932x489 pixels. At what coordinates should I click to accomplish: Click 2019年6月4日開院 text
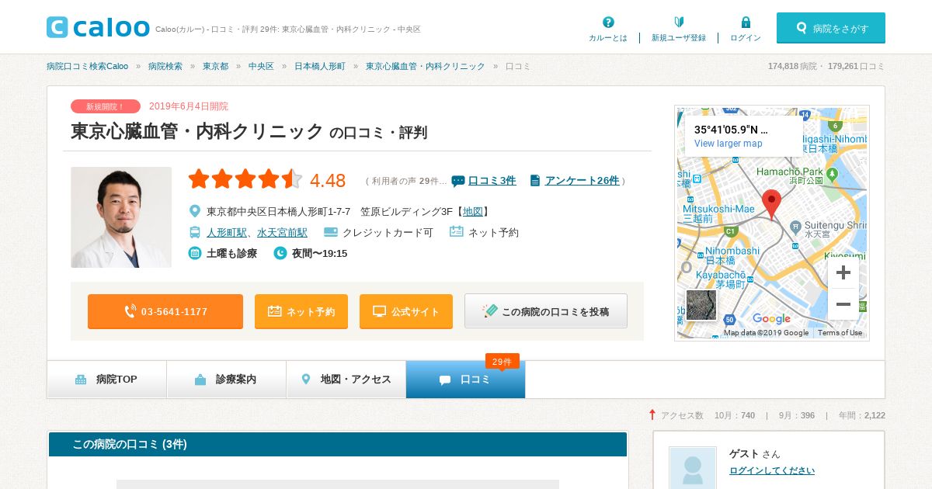(x=189, y=106)
